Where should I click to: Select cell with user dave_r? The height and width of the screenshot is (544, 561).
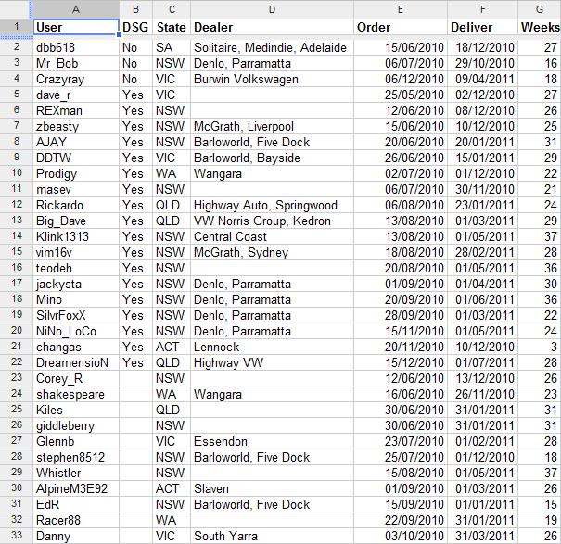click(x=76, y=95)
